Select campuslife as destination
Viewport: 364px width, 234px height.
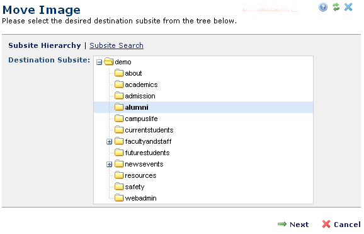coord(141,119)
